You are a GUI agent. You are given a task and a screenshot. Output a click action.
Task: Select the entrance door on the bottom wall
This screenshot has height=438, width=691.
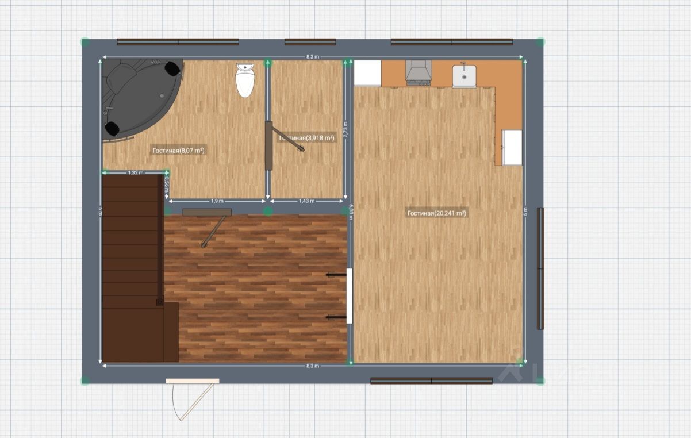pyautogui.click(x=193, y=399)
